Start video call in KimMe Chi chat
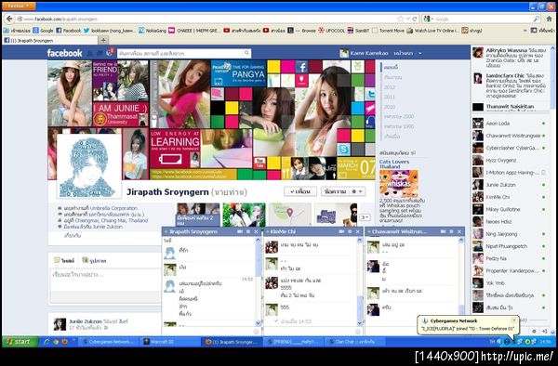This screenshot has width=558, height=366. [x=341, y=231]
